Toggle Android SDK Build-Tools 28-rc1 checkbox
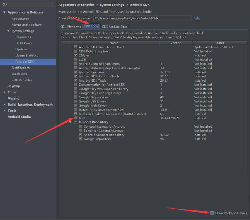This screenshot has width=250, height=220. click(76, 47)
